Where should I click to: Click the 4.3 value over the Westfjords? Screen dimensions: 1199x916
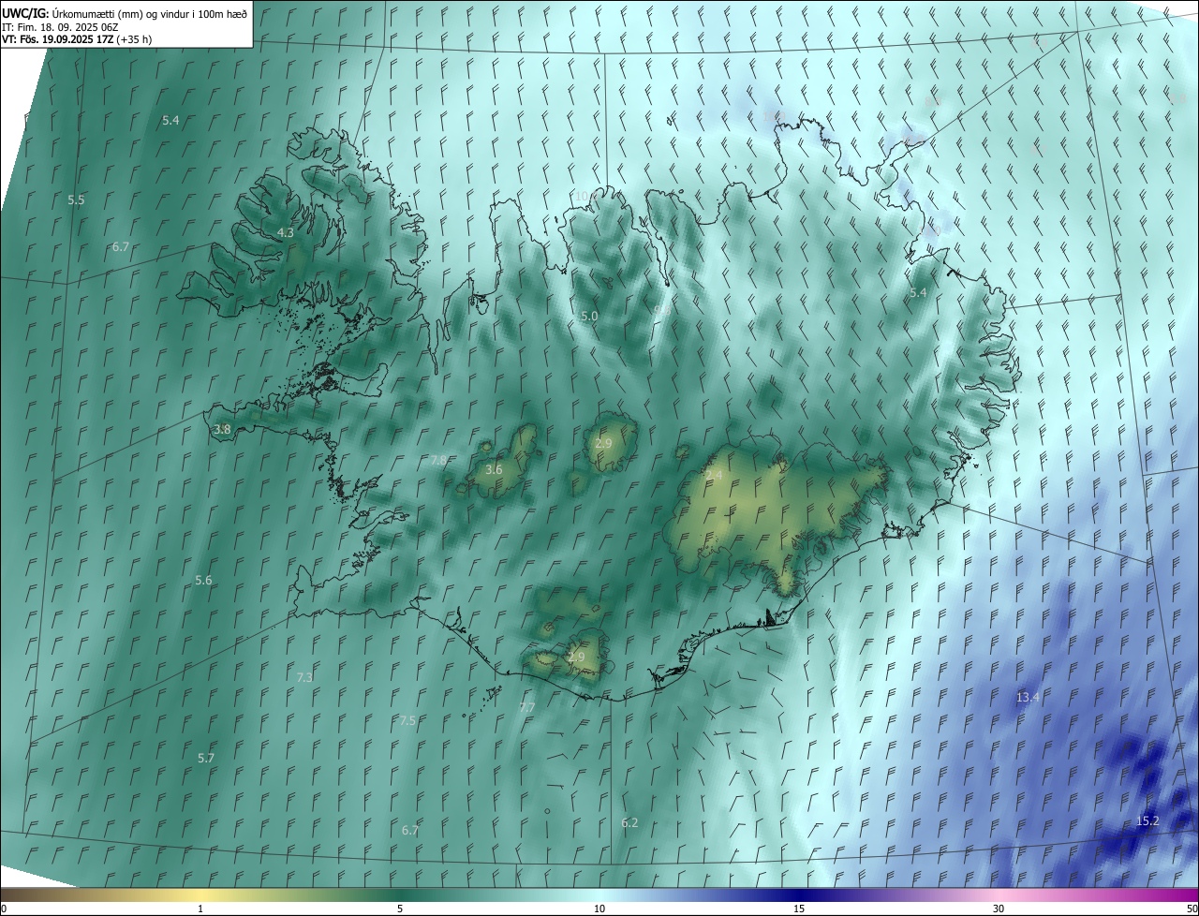coord(286,232)
